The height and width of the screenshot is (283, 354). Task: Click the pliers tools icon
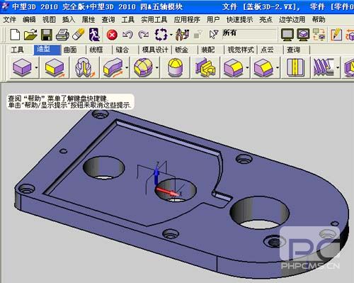click(182, 35)
